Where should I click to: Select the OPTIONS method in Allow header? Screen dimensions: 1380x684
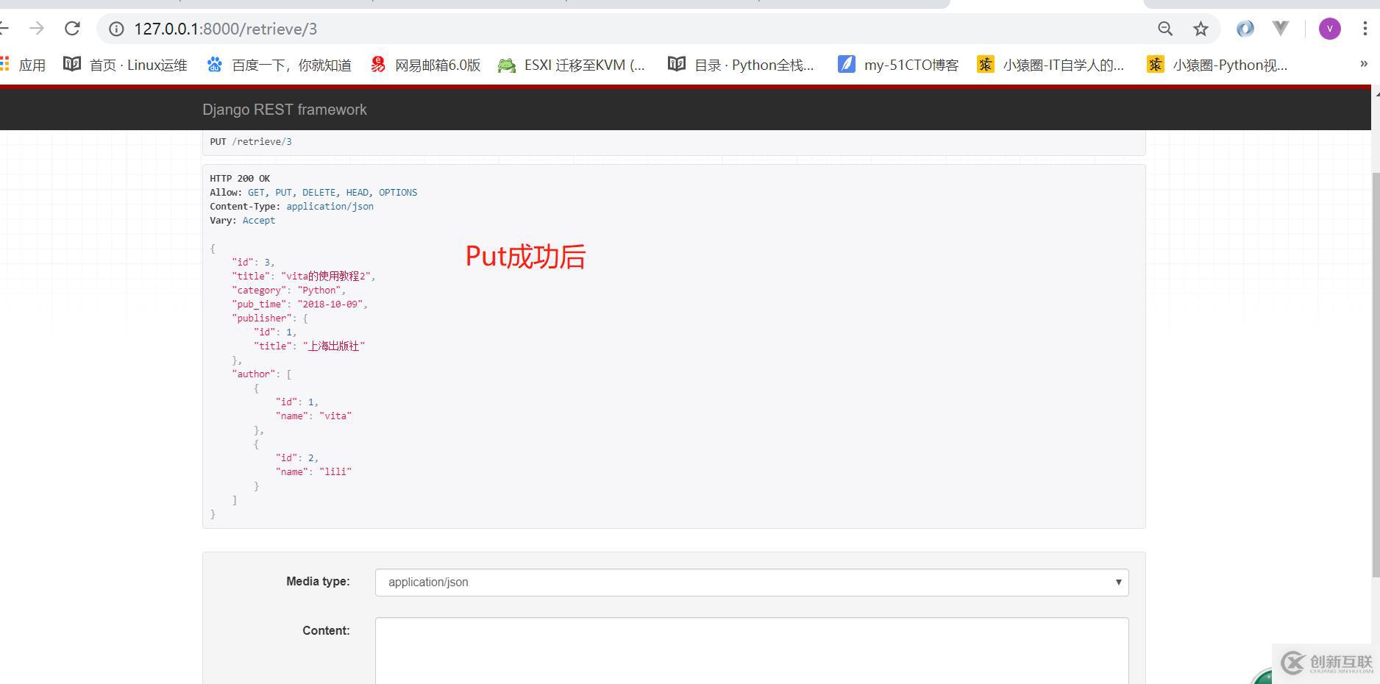398,192
